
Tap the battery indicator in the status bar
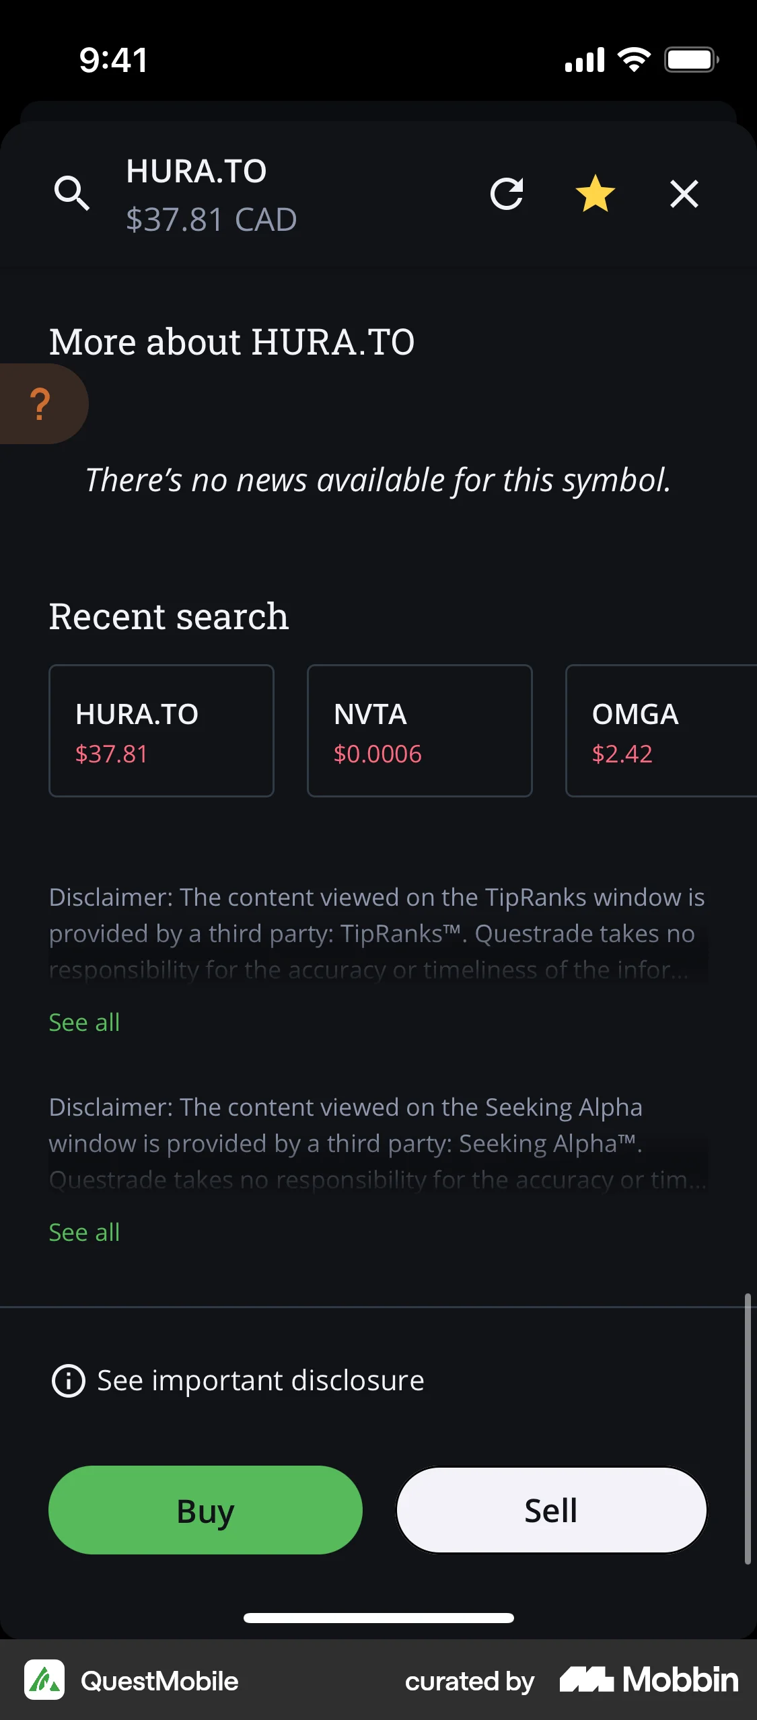coord(690,59)
